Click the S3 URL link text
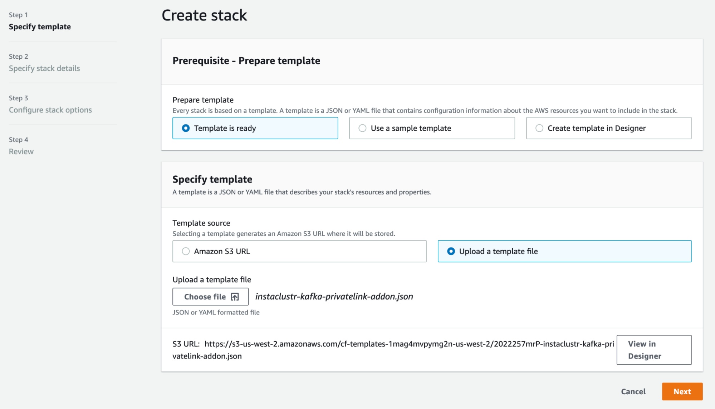This screenshot has width=715, height=409. pos(409,344)
